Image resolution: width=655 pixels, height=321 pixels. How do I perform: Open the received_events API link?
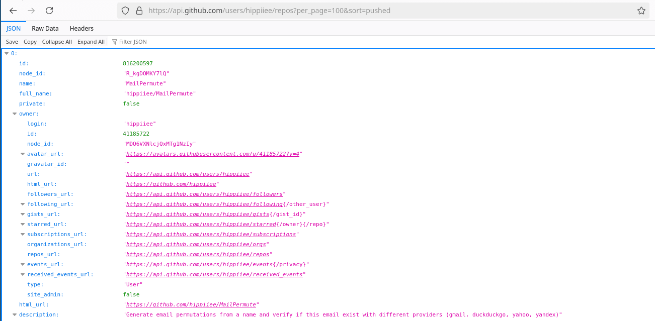point(214,274)
